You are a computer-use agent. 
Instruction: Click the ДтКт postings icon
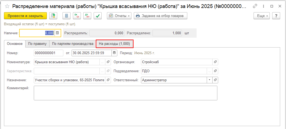click(x=87, y=16)
